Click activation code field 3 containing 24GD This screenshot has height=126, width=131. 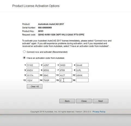(x=66, y=65)
